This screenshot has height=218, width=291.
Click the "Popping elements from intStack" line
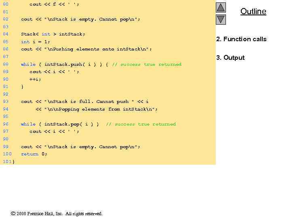pos(96,109)
